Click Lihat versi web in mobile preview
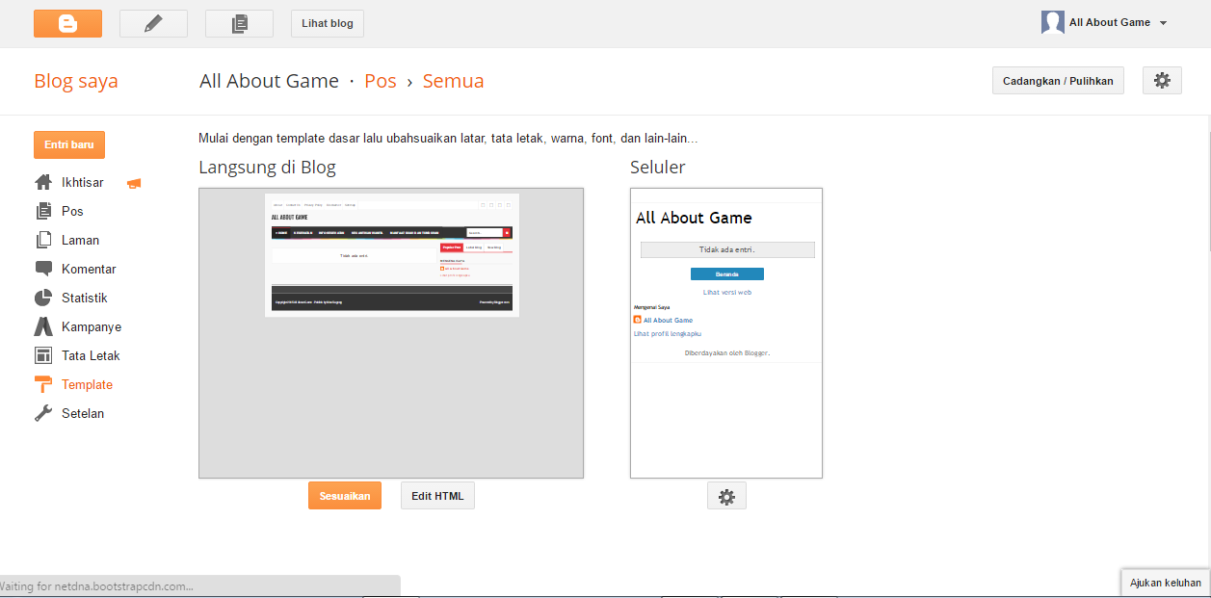This screenshot has height=598, width=1211. (x=727, y=292)
